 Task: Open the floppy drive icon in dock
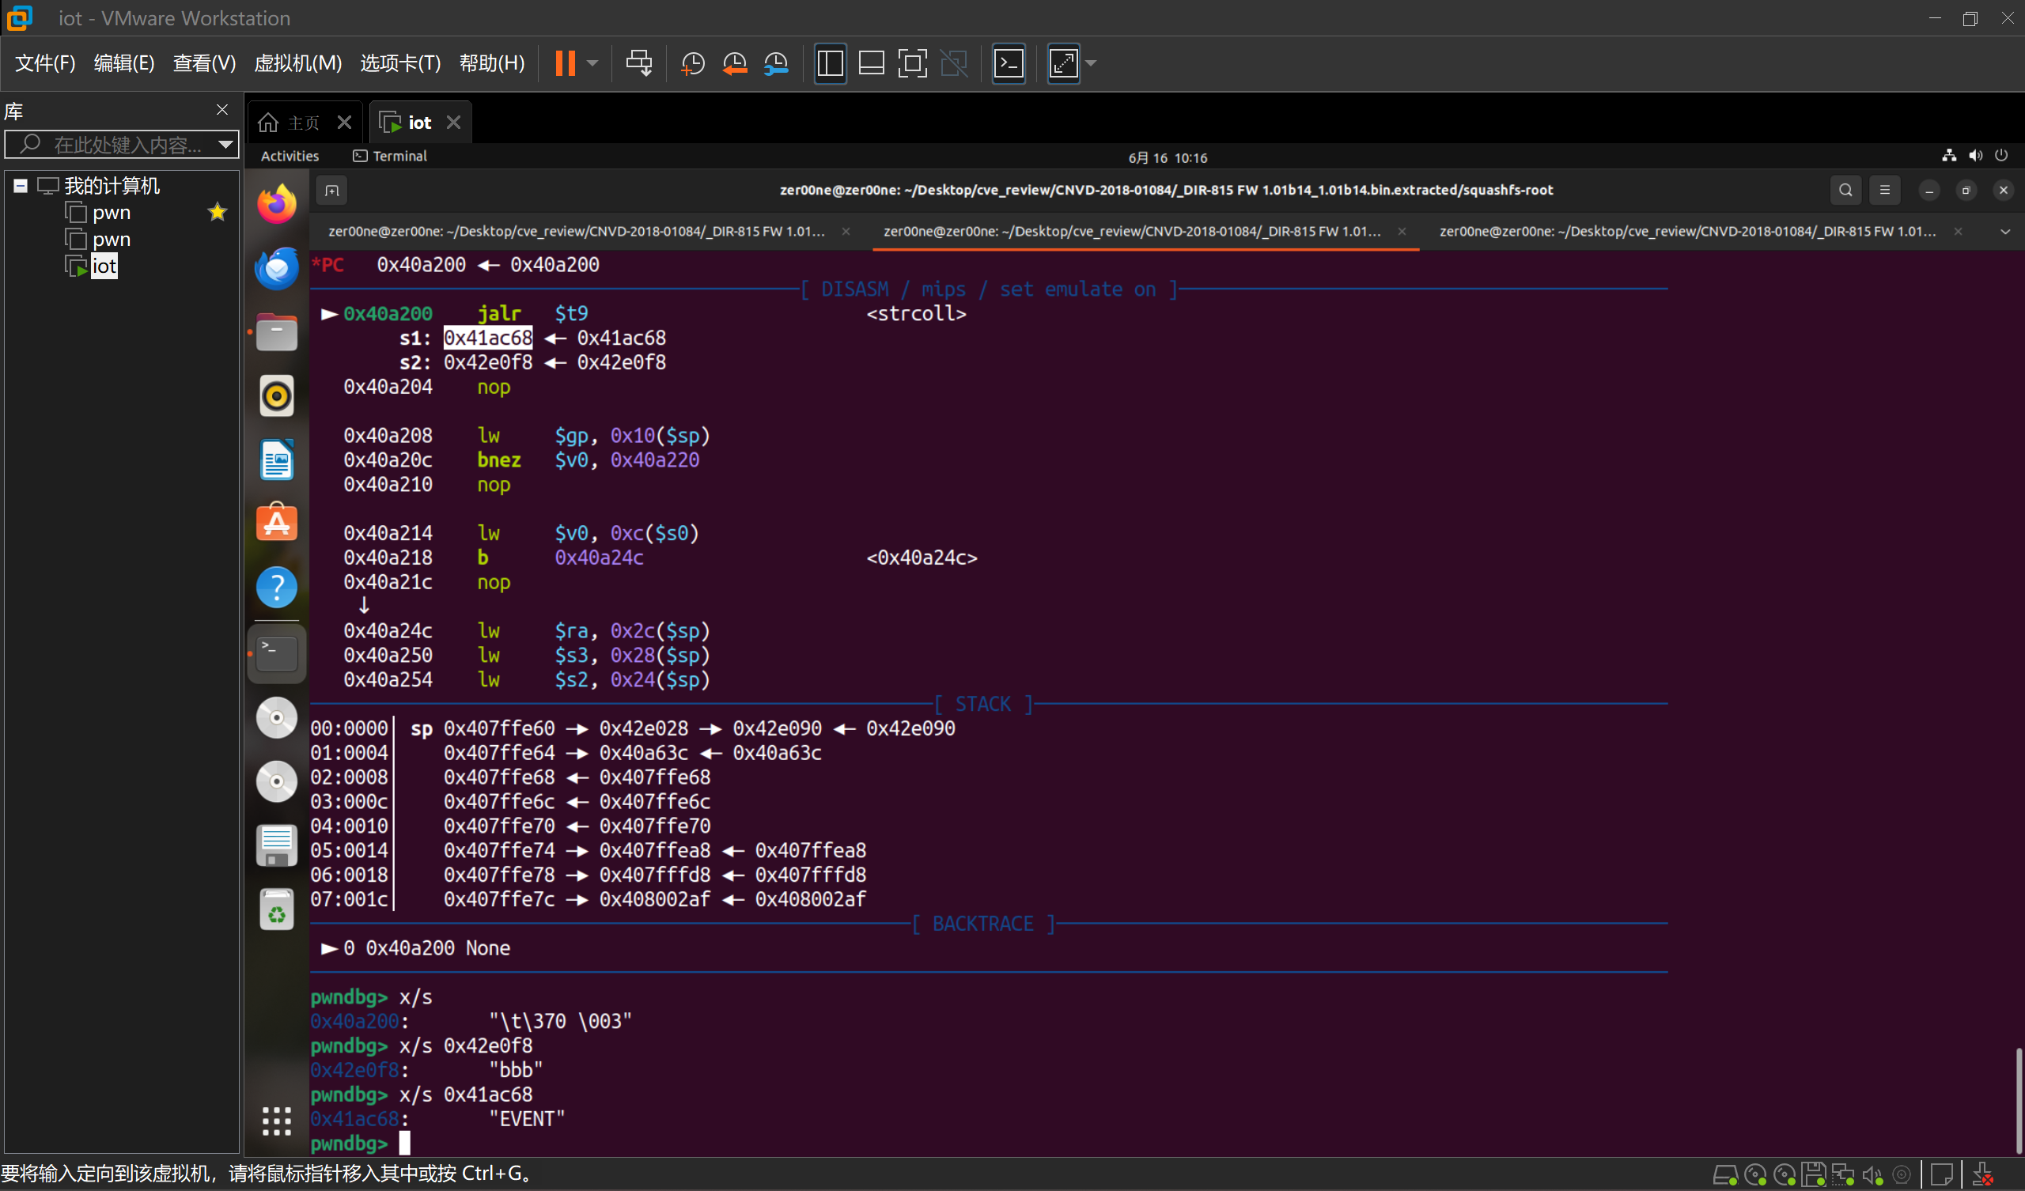(276, 846)
